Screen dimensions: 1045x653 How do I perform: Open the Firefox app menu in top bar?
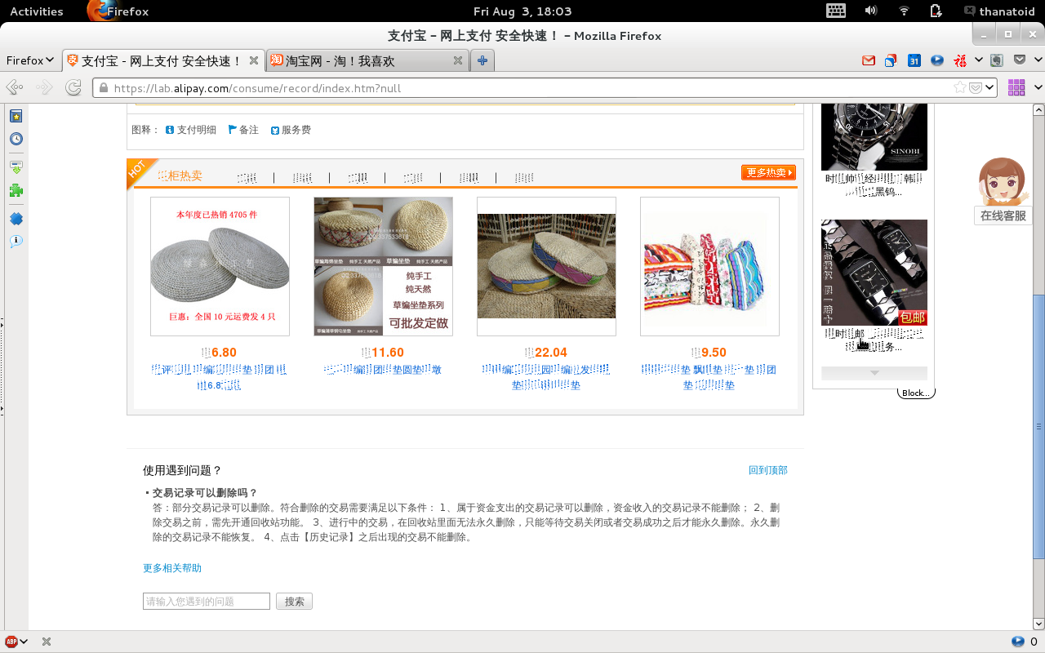coord(118,11)
